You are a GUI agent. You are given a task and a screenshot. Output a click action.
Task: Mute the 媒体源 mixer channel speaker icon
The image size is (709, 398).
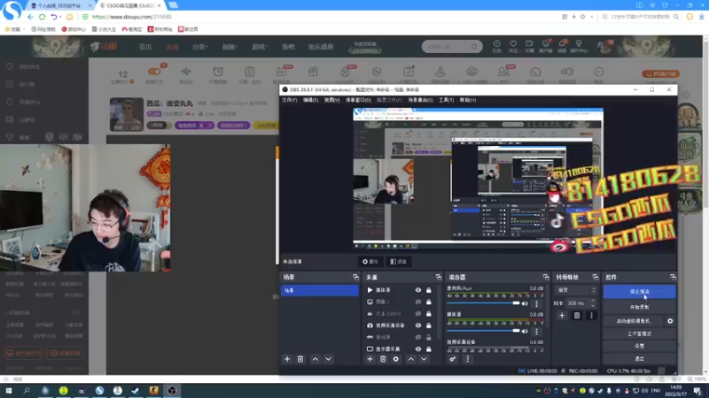point(525,331)
